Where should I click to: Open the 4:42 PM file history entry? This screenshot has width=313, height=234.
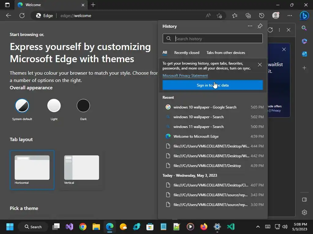click(213, 156)
